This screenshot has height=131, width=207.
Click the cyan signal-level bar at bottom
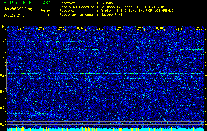[x=105, y=130]
